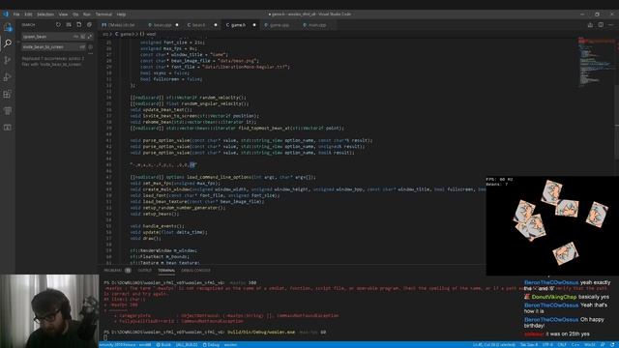Open the Output panel tab

pyautogui.click(x=144, y=271)
